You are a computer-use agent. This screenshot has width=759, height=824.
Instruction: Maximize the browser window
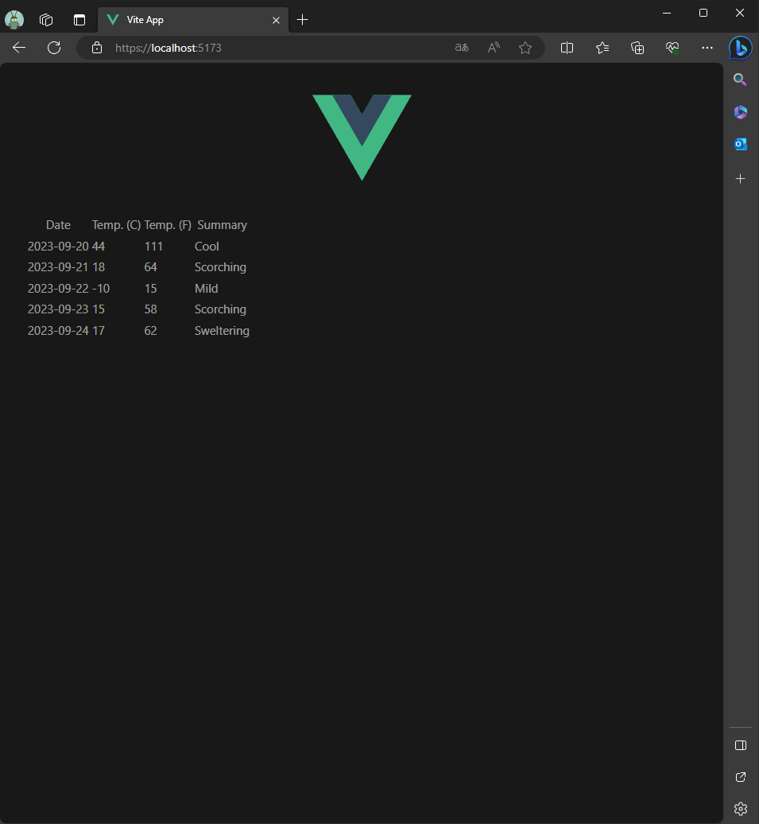703,14
